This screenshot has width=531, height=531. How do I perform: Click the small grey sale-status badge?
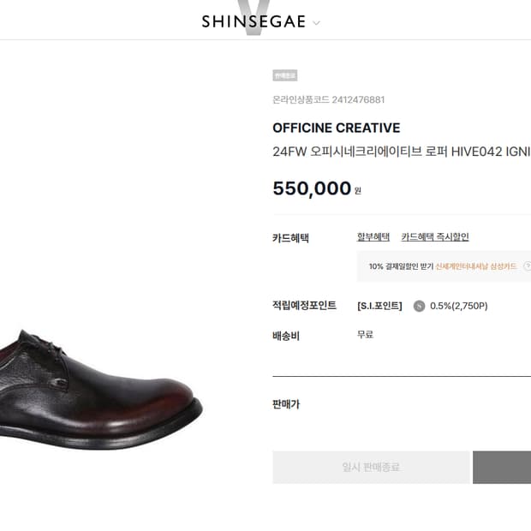(x=284, y=75)
